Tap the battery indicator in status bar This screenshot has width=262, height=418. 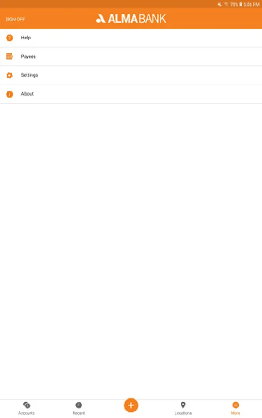pos(241,4)
